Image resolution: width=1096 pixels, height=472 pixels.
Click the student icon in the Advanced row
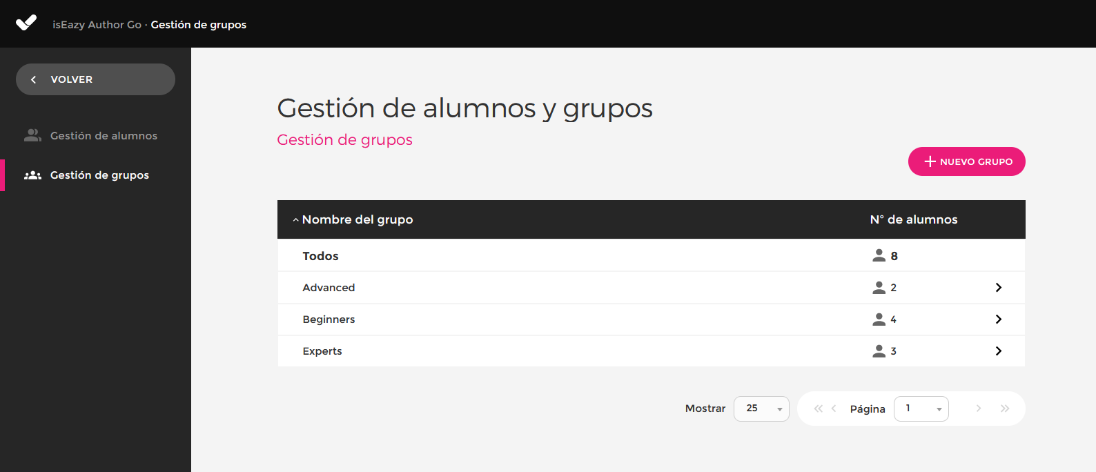(879, 288)
